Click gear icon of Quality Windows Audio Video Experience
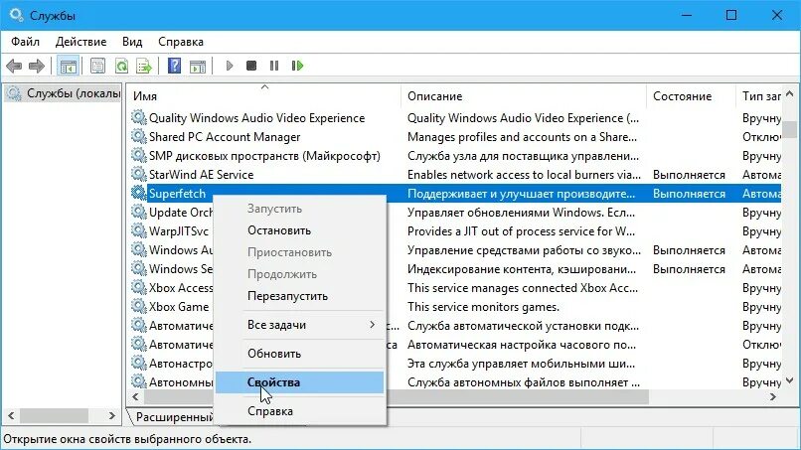Image resolution: width=801 pixels, height=450 pixels. coord(138,117)
